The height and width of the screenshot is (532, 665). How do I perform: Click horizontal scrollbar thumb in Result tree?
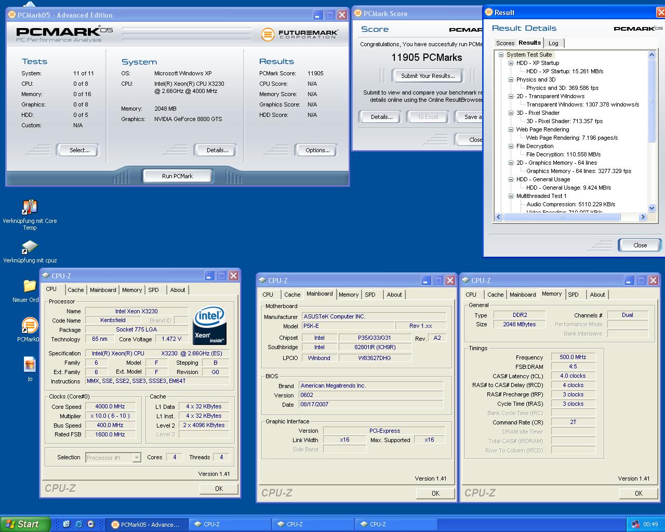tap(562, 217)
